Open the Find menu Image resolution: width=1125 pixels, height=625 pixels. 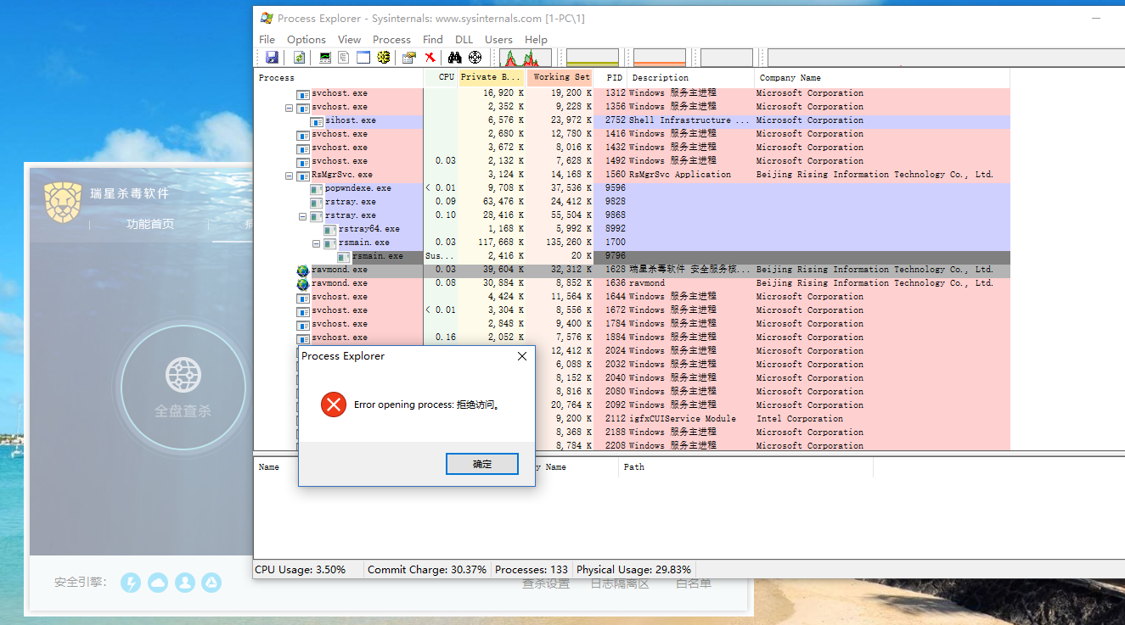point(433,40)
